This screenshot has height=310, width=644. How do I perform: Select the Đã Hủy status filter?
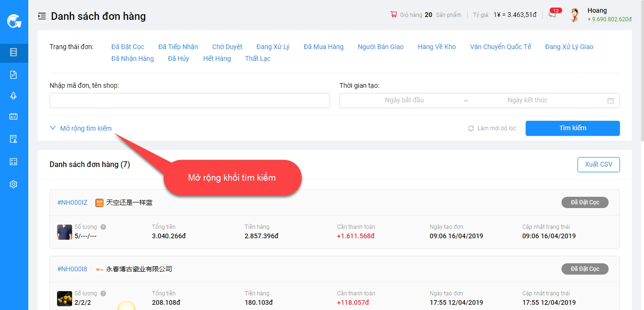tap(178, 59)
